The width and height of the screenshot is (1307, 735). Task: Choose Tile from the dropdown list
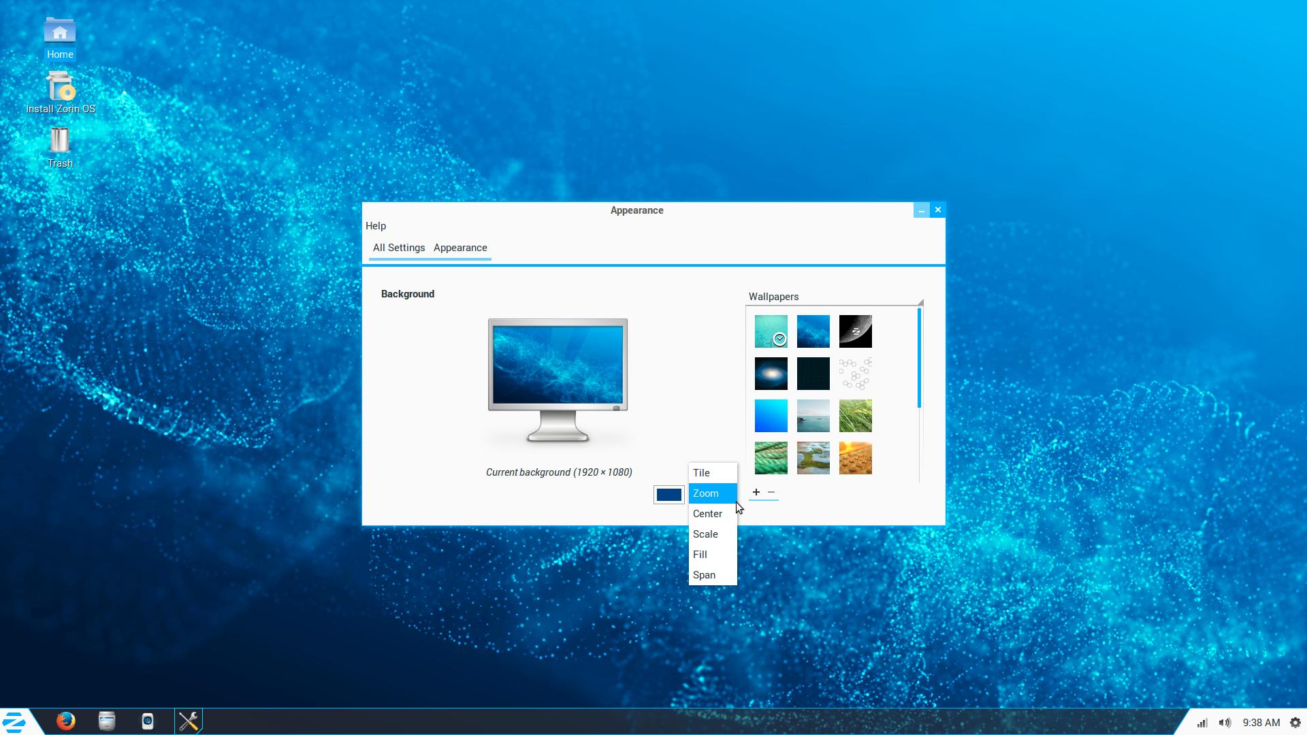[x=702, y=473]
